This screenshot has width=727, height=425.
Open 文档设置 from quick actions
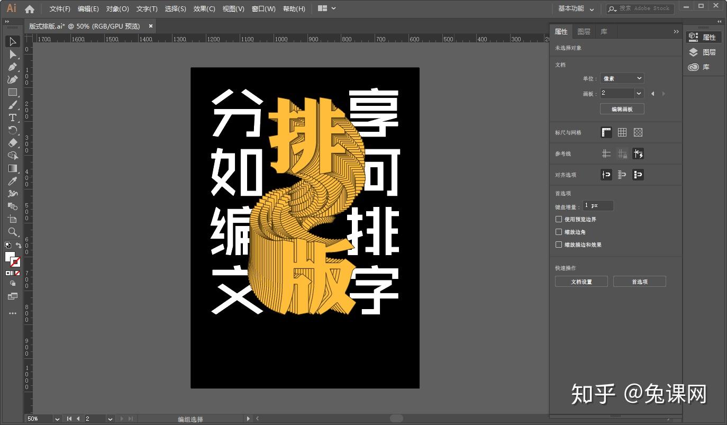(581, 281)
